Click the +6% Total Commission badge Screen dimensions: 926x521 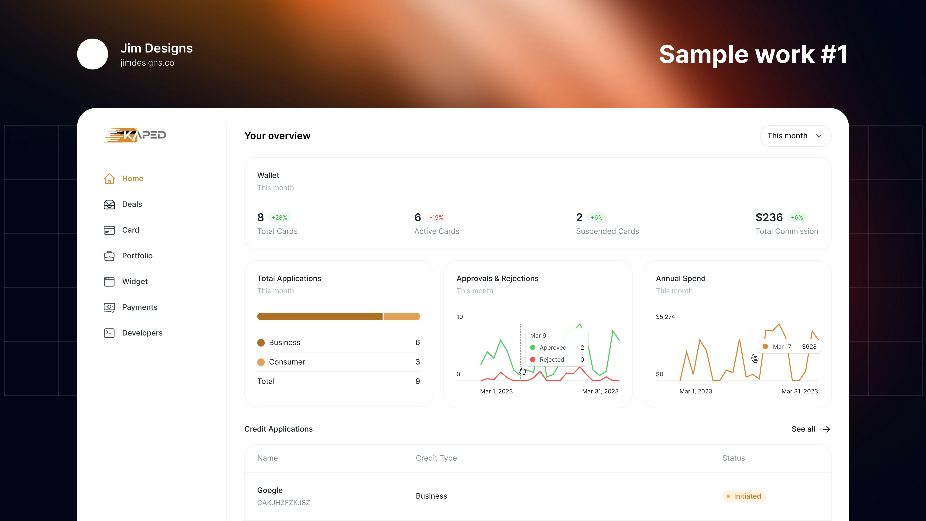coord(797,217)
